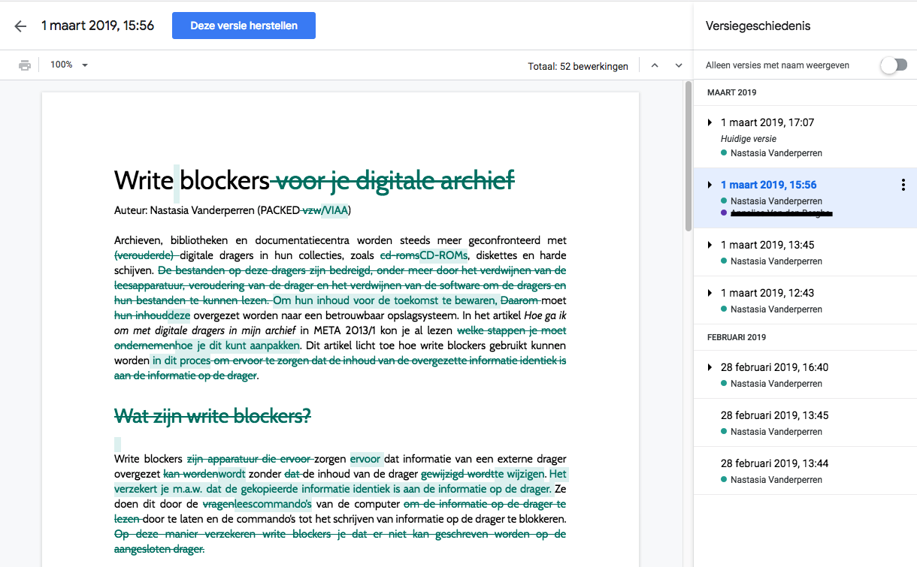Click the document's vertical scrollbar
This screenshot has height=567, width=917.
(689, 158)
